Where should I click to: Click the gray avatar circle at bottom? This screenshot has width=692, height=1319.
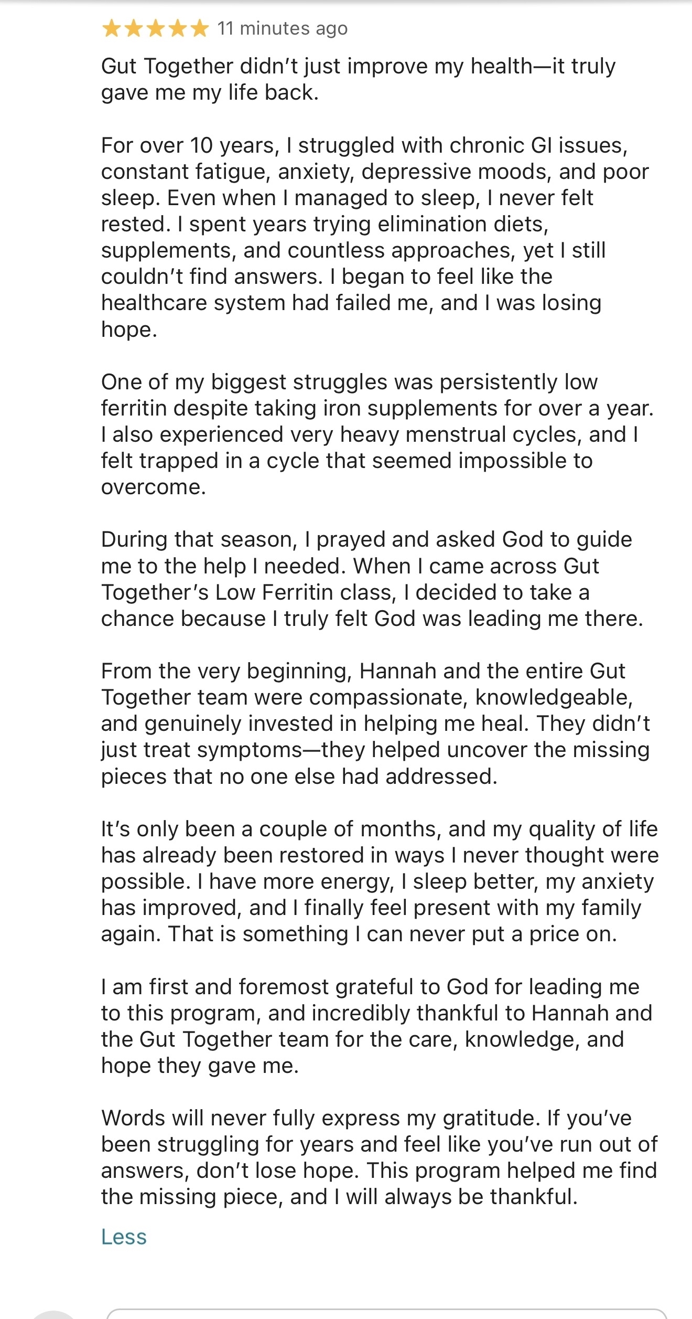[54, 1315]
